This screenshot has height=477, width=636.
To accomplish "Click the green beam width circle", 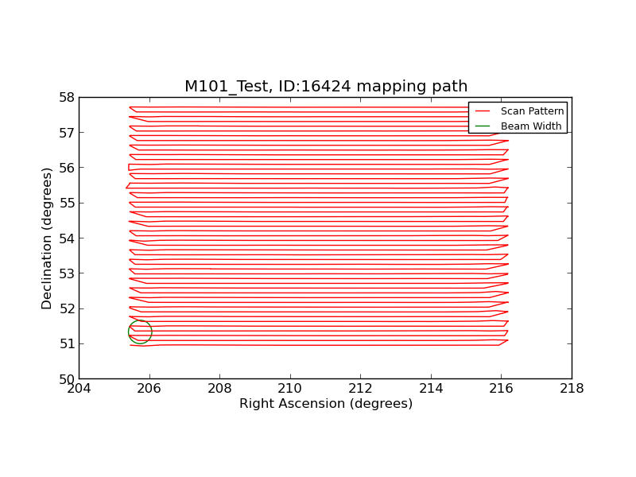I will (140, 332).
